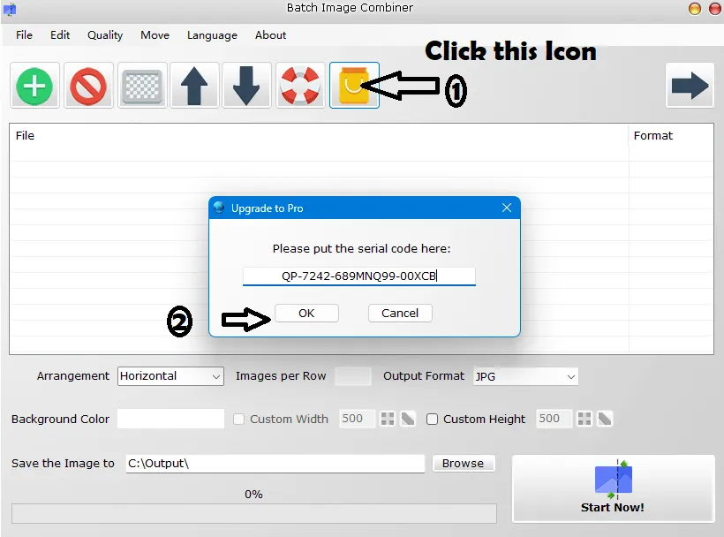The width and height of the screenshot is (724, 537).
Task: Click the grid icon beside Custom Width
Action: [x=388, y=419]
